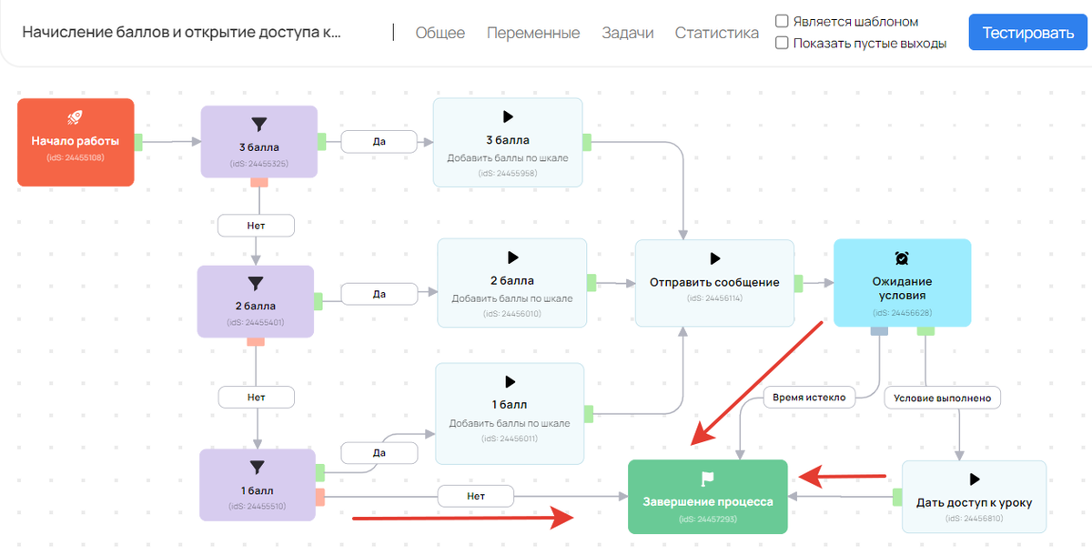Toggle Показать пустые выходы checkbox

(x=782, y=43)
